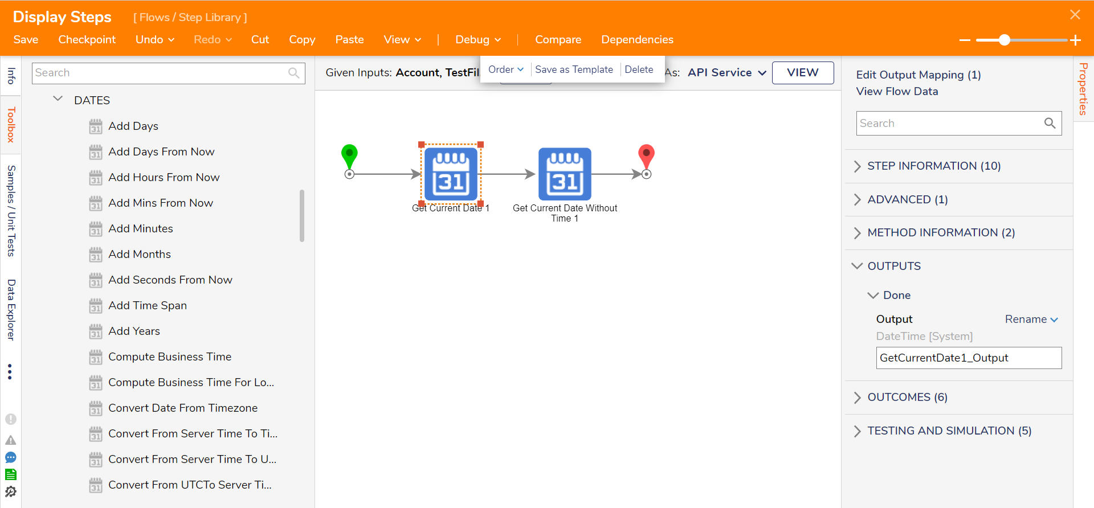1094x508 pixels.
Task: Click the calendar icon beside Add Time Span
Action: click(96, 306)
